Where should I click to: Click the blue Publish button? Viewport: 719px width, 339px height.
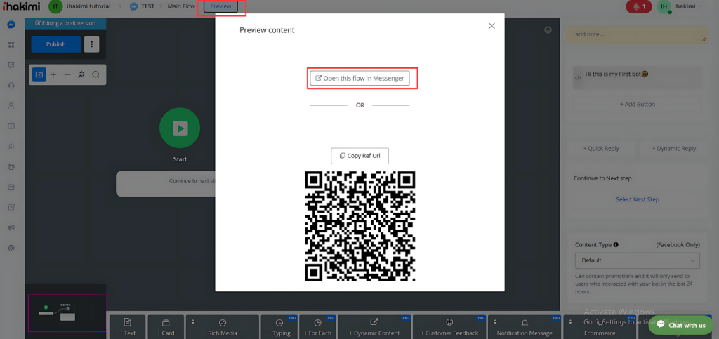pyautogui.click(x=56, y=44)
